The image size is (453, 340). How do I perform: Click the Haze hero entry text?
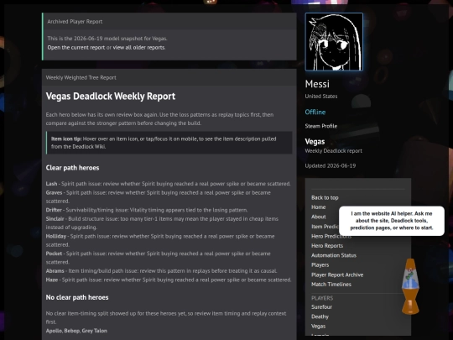(169, 280)
